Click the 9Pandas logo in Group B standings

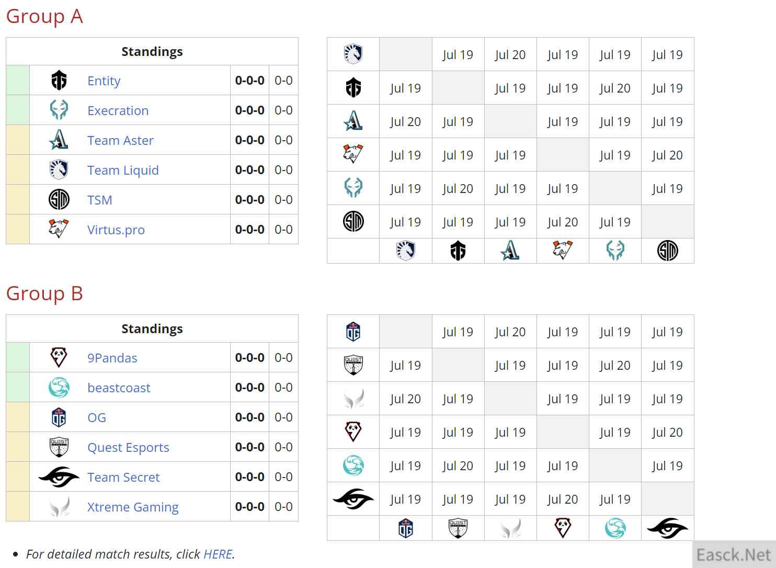[x=59, y=358]
